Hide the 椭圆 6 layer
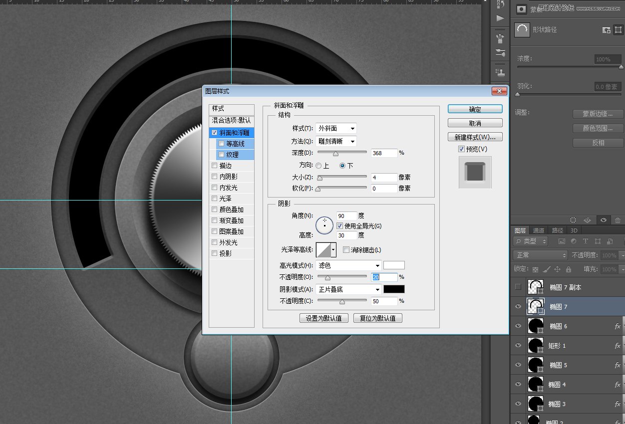This screenshot has width=625, height=424. pyautogui.click(x=518, y=326)
